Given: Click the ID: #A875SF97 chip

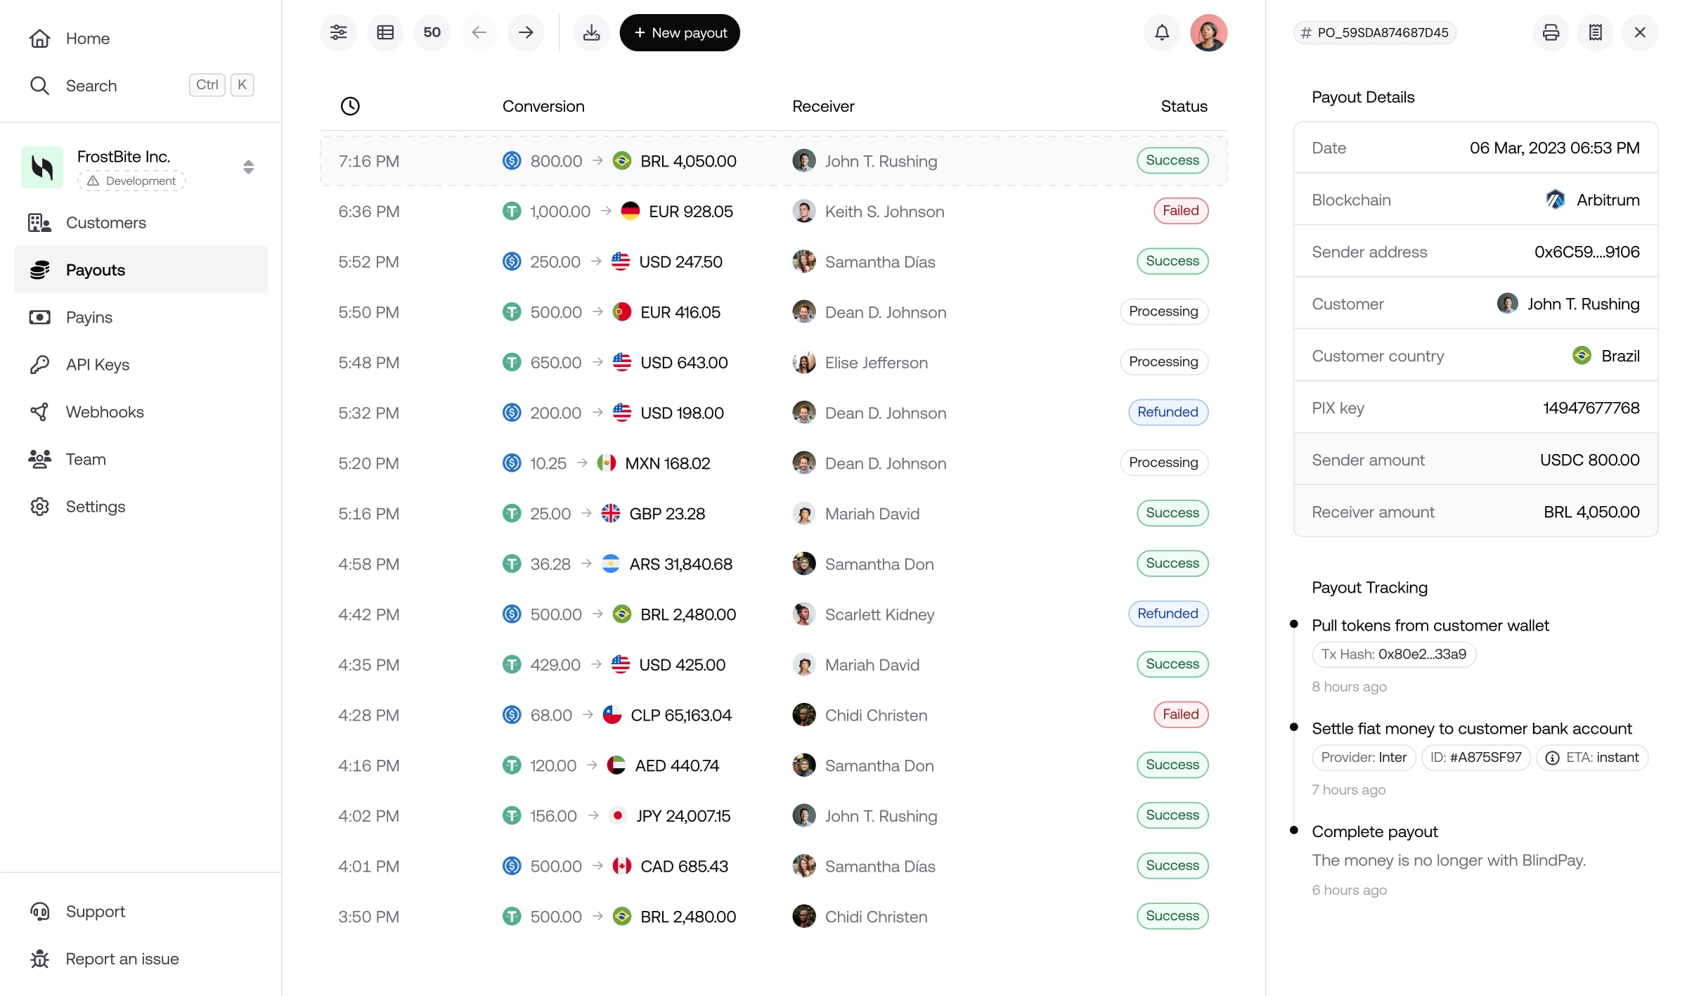Looking at the screenshot, I should 1476,758.
